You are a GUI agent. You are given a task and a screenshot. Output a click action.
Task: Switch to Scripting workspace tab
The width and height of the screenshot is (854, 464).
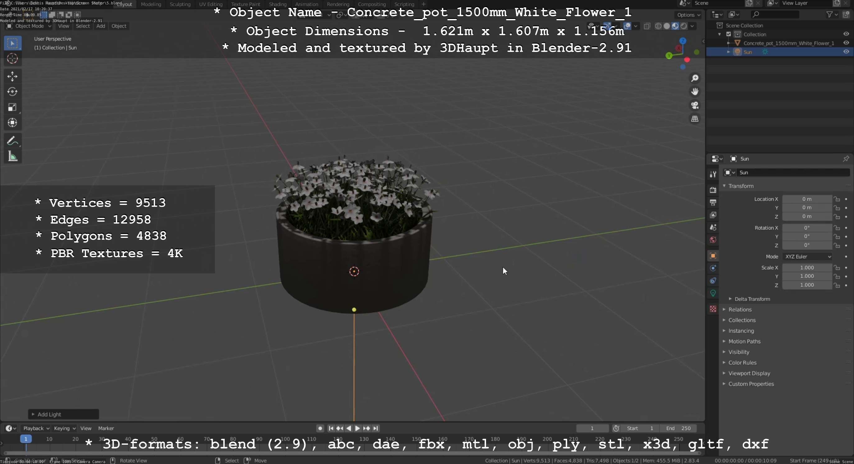point(404,4)
